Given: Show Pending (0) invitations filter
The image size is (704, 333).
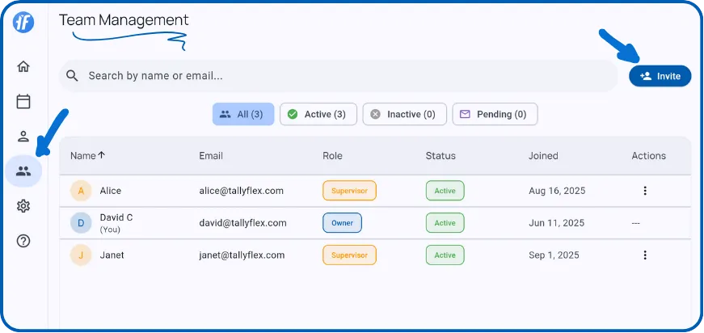Looking at the screenshot, I should (x=495, y=115).
